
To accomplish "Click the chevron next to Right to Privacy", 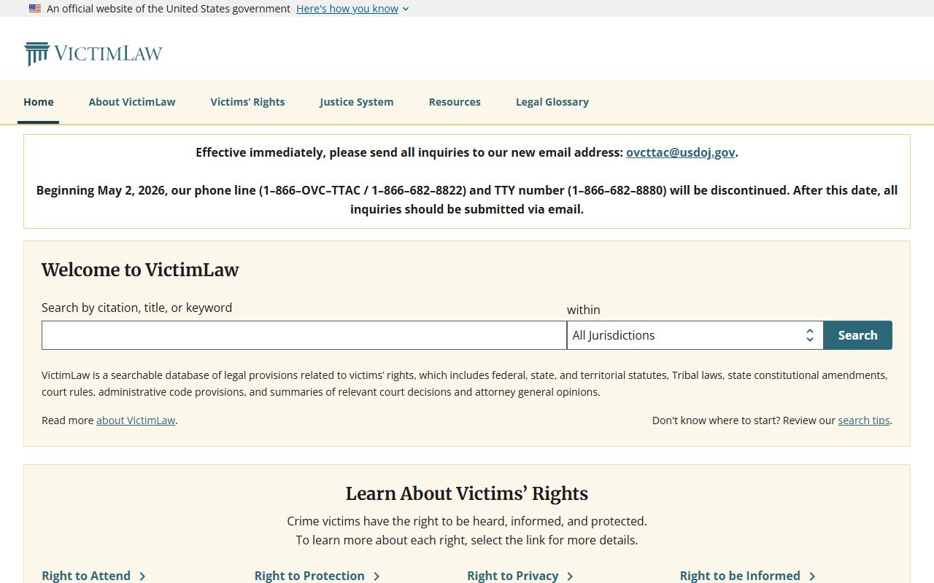I will [x=570, y=576].
